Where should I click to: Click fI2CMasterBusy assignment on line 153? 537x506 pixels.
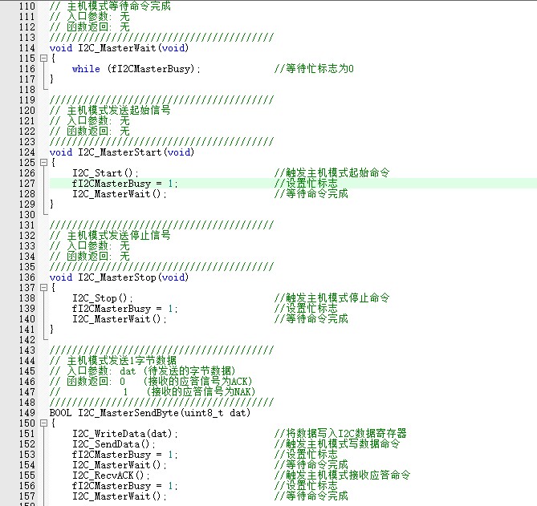click(x=124, y=455)
